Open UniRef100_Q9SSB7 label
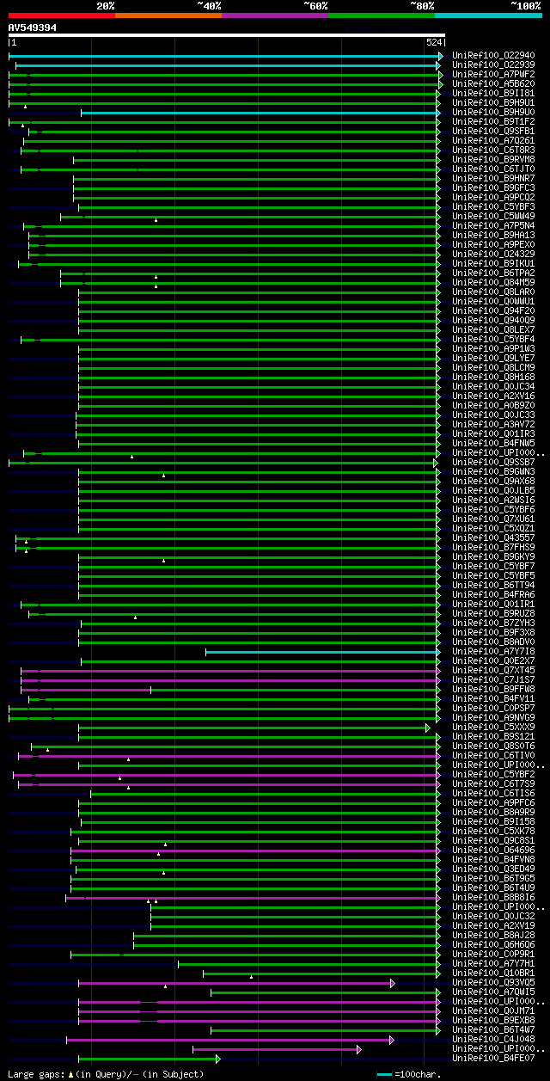Viewport: 550px width, 1081px height. point(493,463)
